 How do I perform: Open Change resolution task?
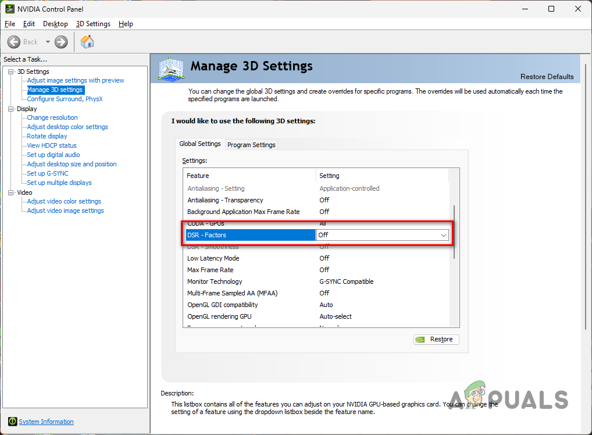point(52,117)
